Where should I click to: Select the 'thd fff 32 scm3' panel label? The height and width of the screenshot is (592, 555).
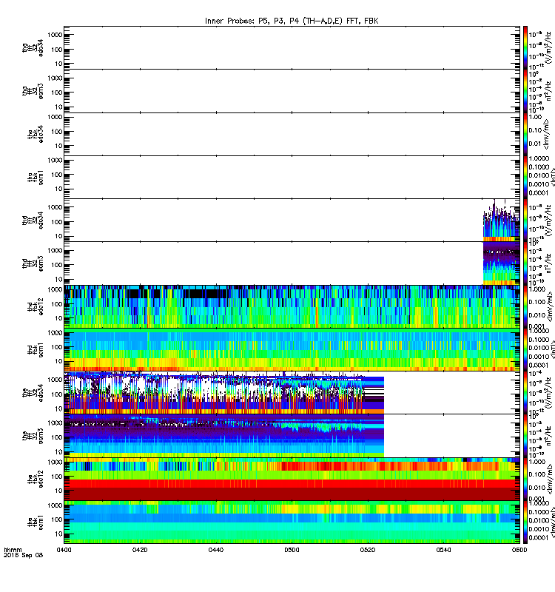pyautogui.click(x=33, y=263)
